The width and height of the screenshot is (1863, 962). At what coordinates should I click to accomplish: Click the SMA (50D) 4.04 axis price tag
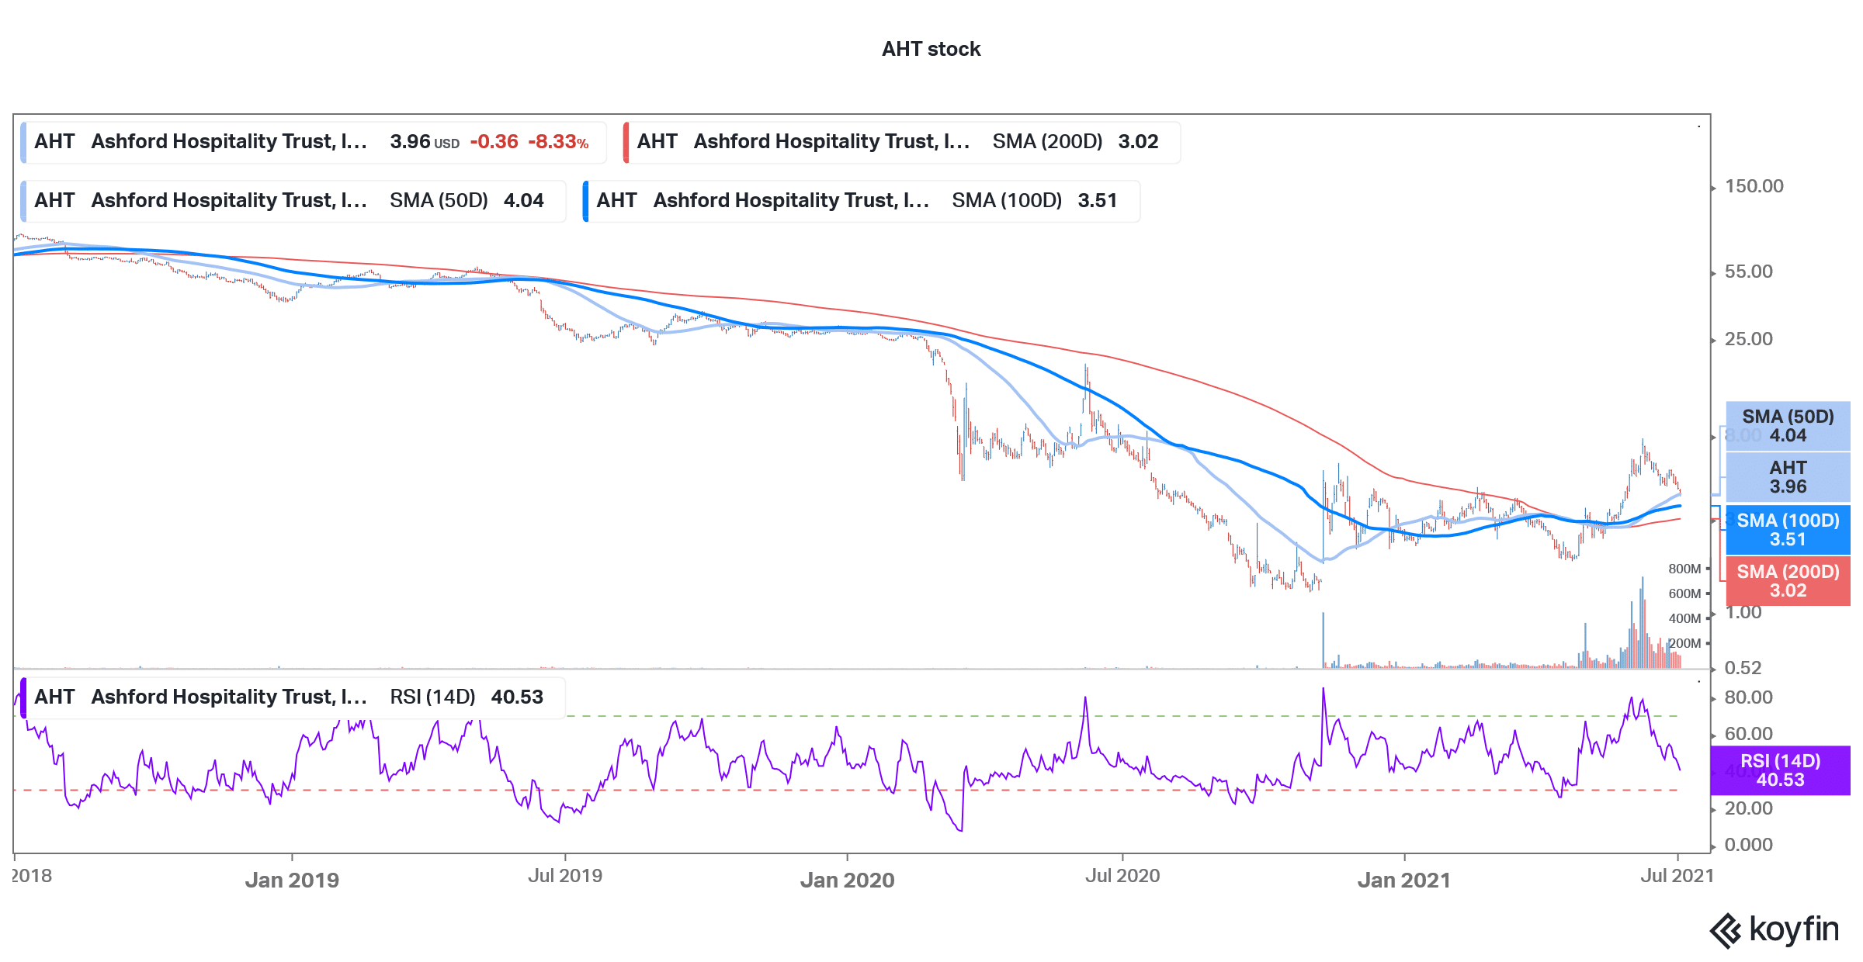click(x=1788, y=427)
